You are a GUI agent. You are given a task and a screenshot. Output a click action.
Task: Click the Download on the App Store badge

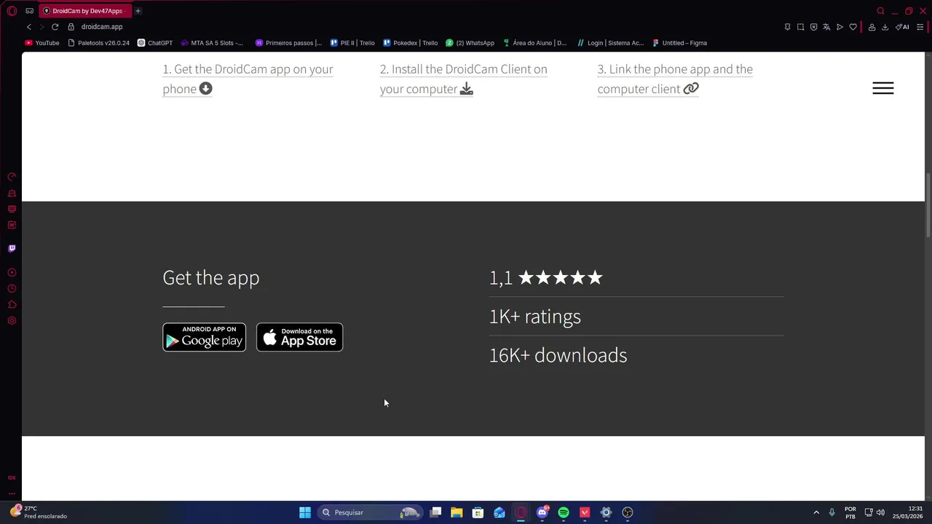tap(299, 337)
